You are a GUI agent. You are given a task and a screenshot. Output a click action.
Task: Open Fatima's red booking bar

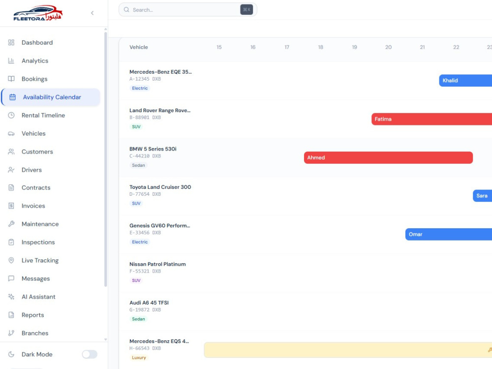(x=432, y=119)
